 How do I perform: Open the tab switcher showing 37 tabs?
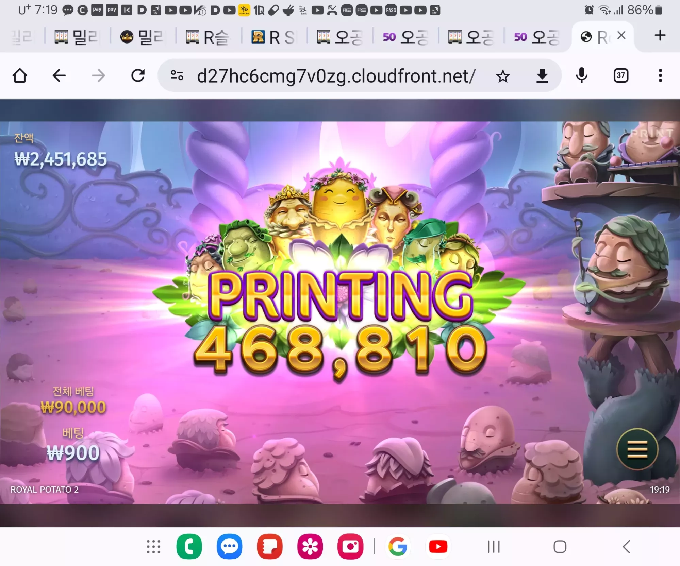(x=621, y=75)
